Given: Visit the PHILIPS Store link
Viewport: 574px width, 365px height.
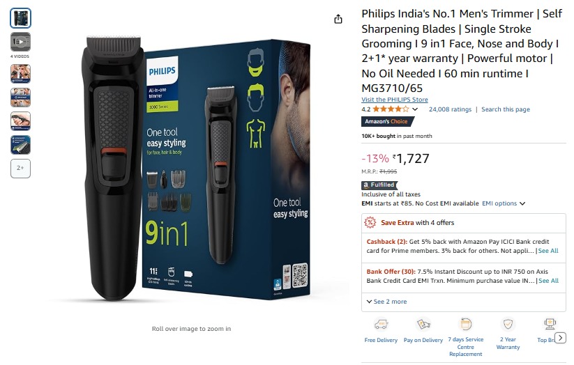Looking at the screenshot, I should point(395,100).
